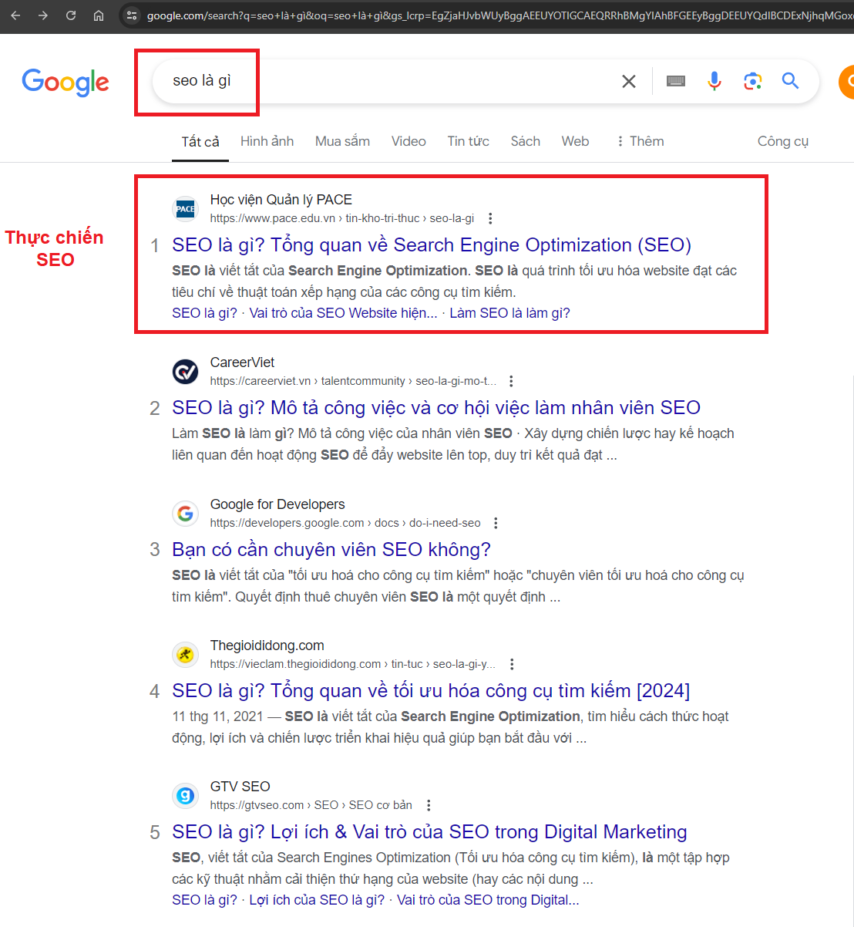Click the browser back arrow
Image resolution: width=854 pixels, height=927 pixels.
[x=15, y=15]
